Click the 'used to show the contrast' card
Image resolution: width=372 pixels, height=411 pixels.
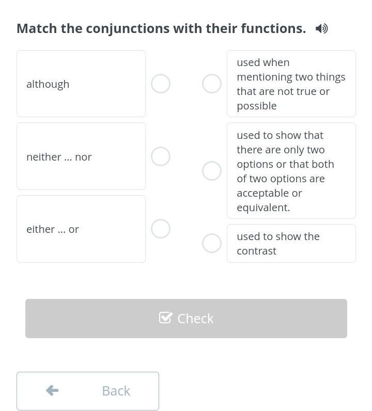(x=291, y=244)
